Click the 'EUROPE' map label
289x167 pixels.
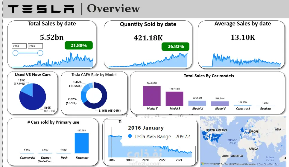[x=254, y=132]
